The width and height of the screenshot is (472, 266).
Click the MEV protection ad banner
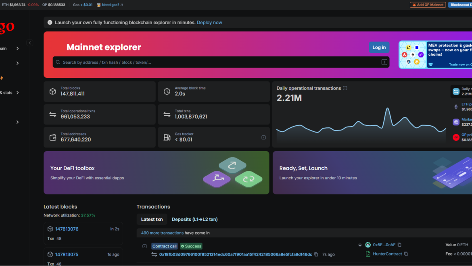click(435, 55)
